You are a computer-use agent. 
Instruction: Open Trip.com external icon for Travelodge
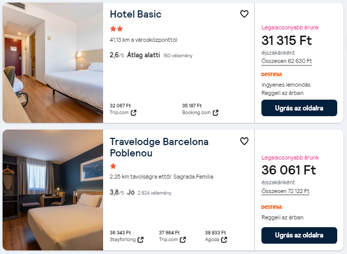point(183,240)
